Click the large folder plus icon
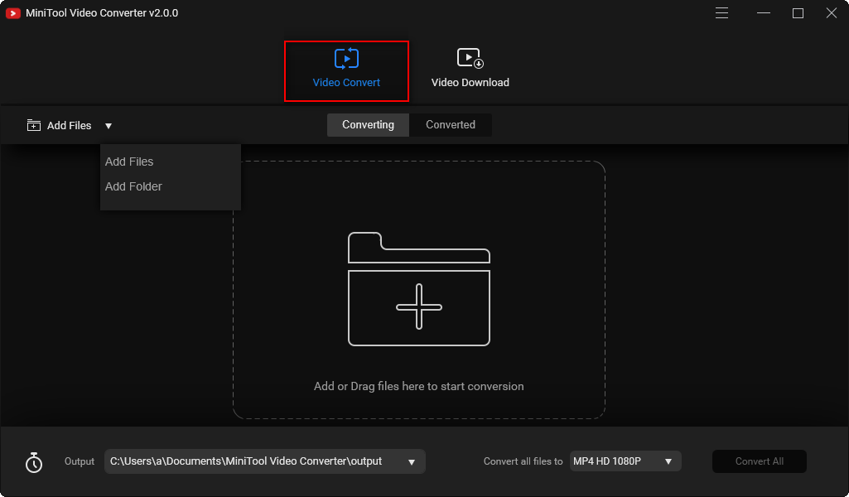 click(419, 289)
